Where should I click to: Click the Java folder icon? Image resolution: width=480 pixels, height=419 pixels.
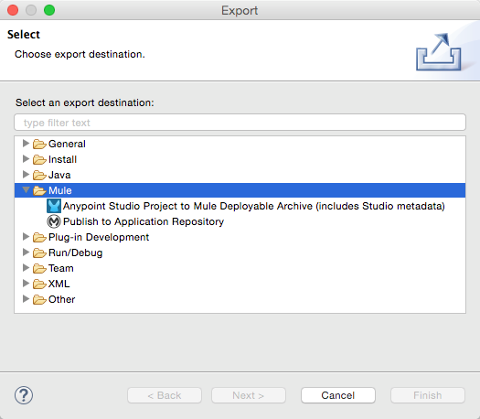coord(39,176)
